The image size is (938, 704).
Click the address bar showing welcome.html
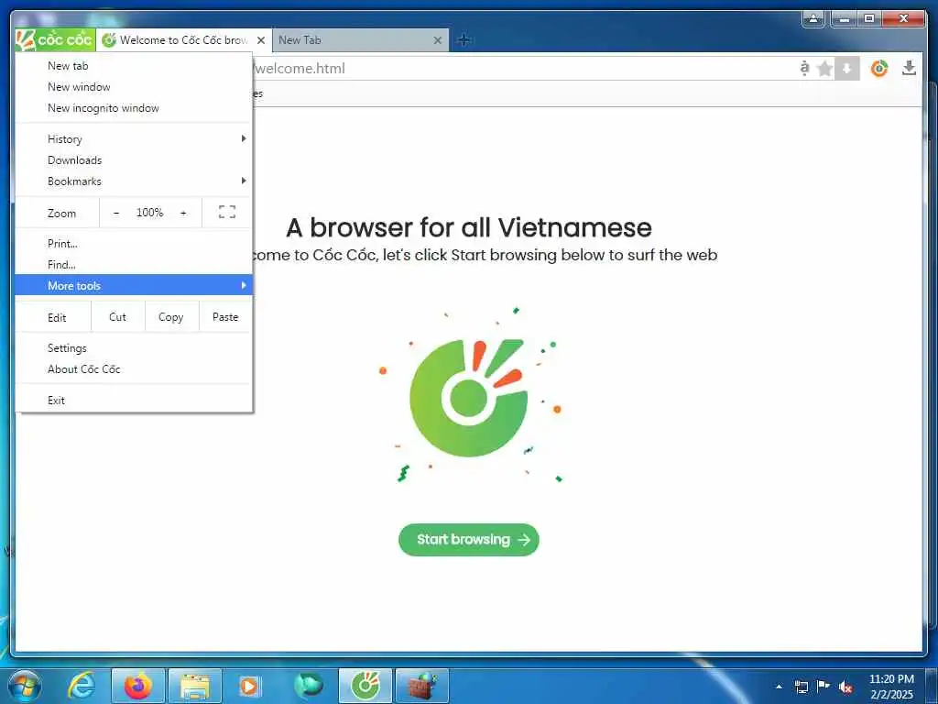(520, 68)
